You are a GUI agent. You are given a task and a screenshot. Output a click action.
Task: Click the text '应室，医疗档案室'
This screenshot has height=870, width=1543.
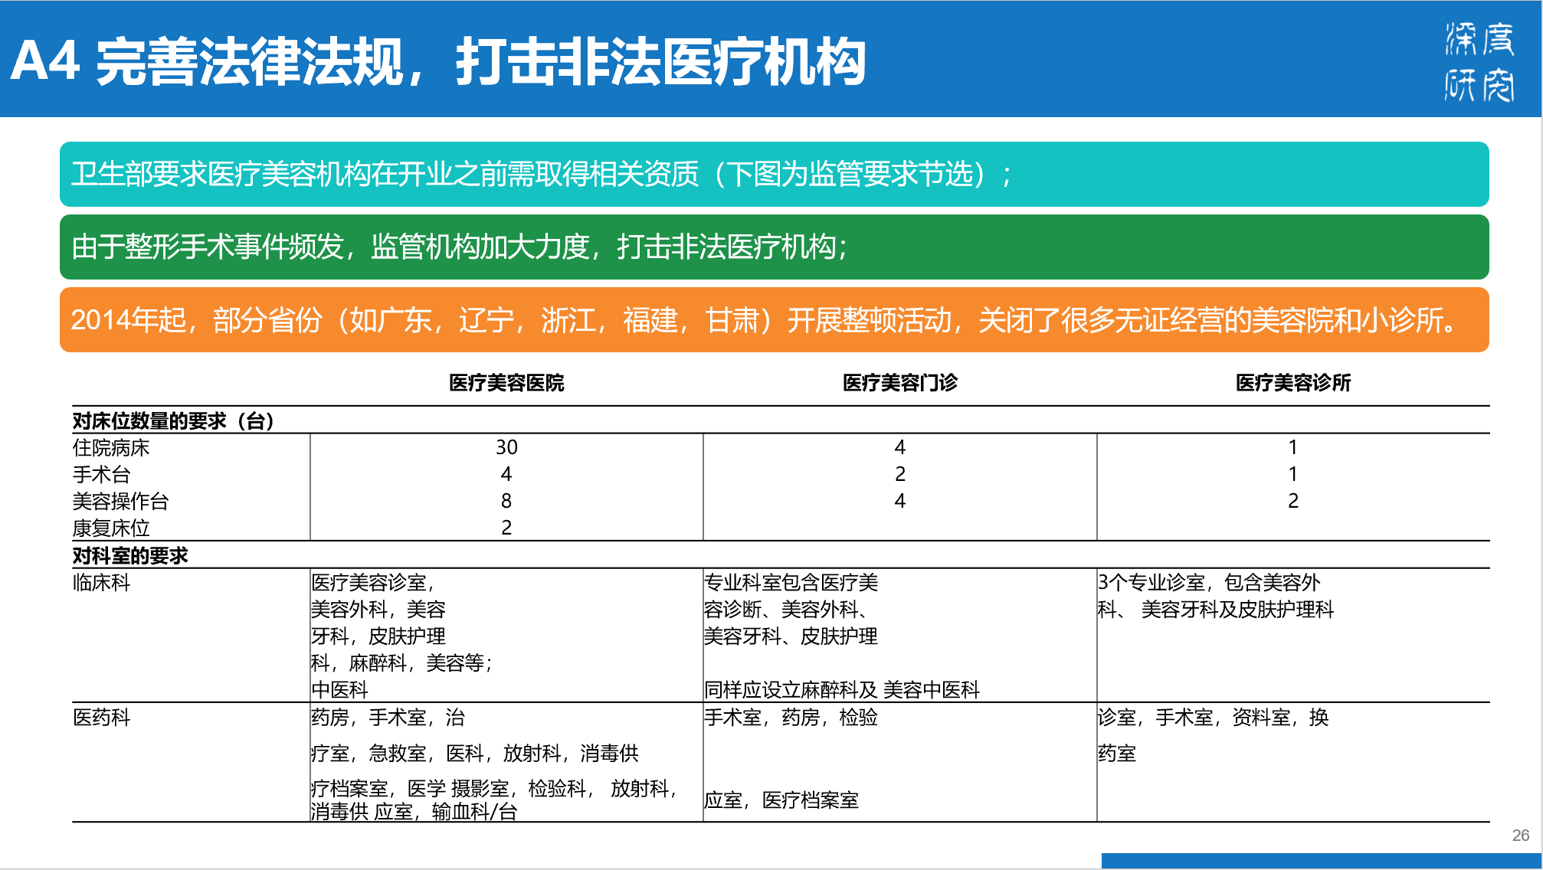(781, 800)
